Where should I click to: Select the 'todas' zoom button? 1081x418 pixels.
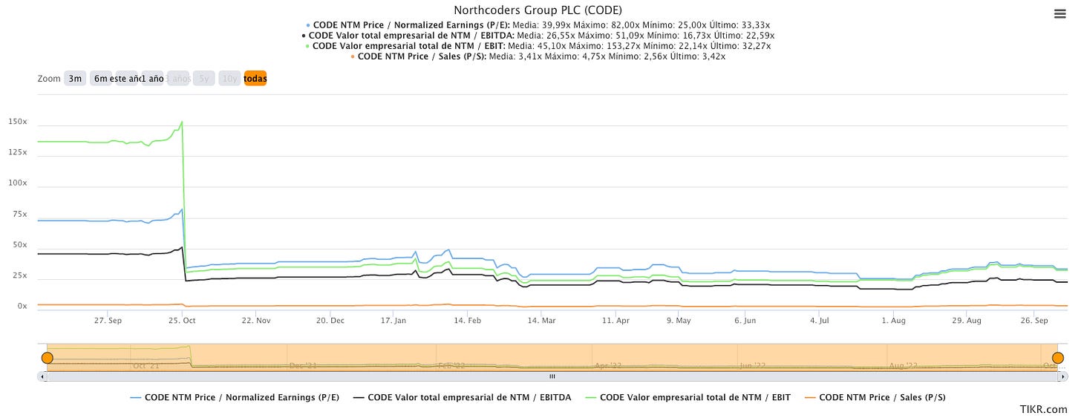(255, 78)
